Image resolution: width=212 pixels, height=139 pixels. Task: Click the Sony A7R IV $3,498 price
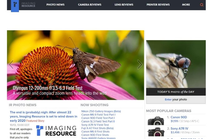click(x=175, y=132)
